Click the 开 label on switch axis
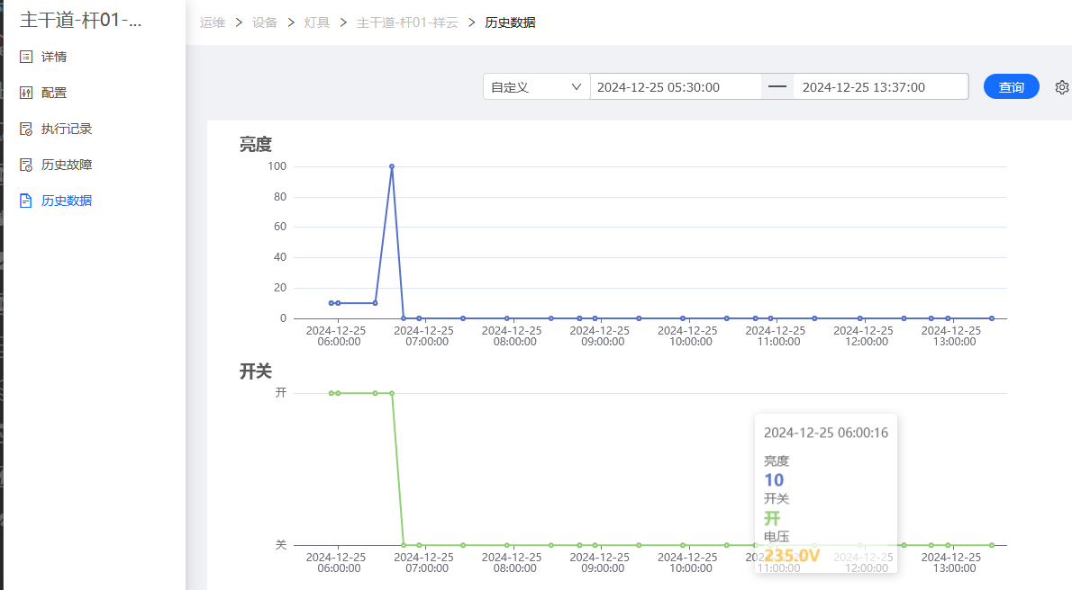The height and width of the screenshot is (590, 1072). tap(281, 393)
